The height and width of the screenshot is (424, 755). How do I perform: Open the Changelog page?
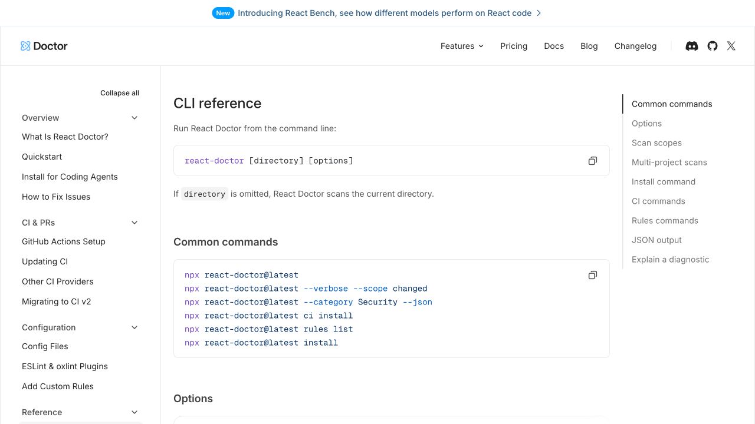point(635,46)
